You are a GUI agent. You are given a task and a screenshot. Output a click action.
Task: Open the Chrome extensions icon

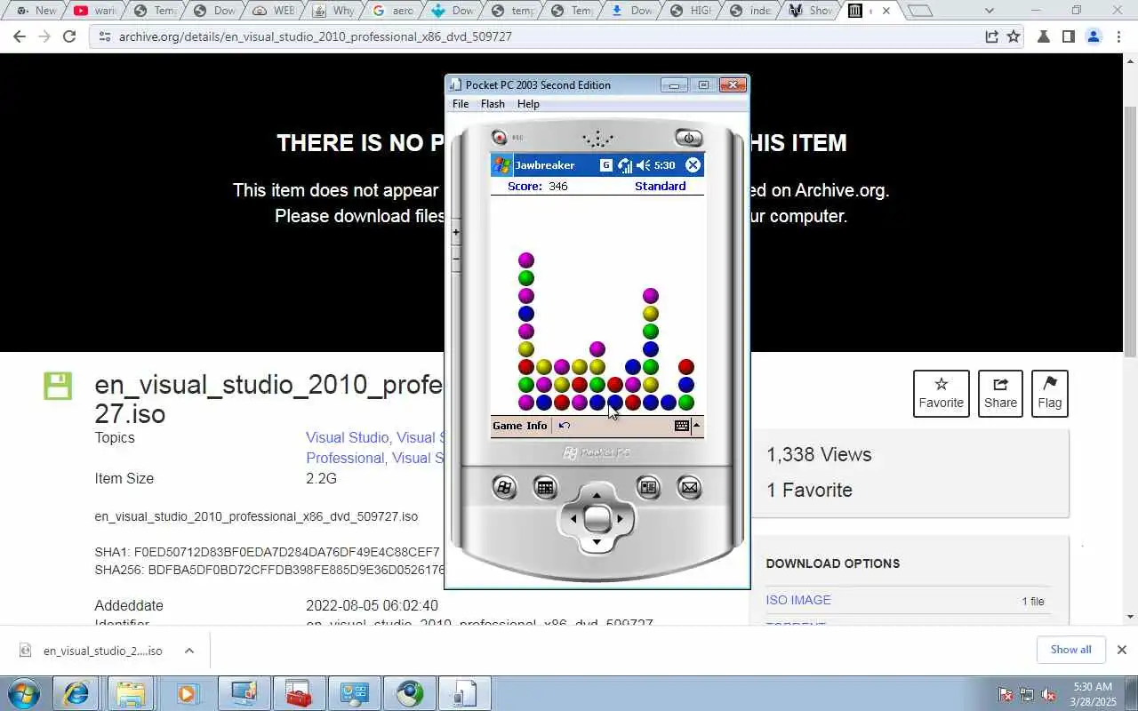(1044, 36)
